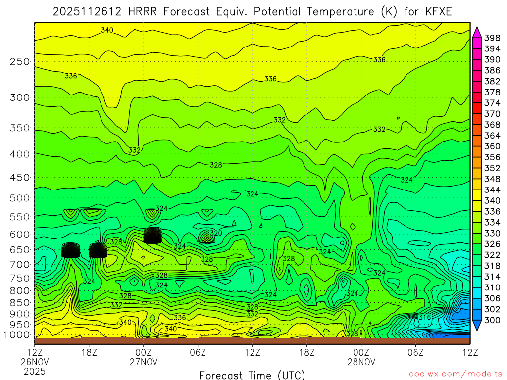Click the magenta arrow atop the colorbar

click(x=477, y=33)
